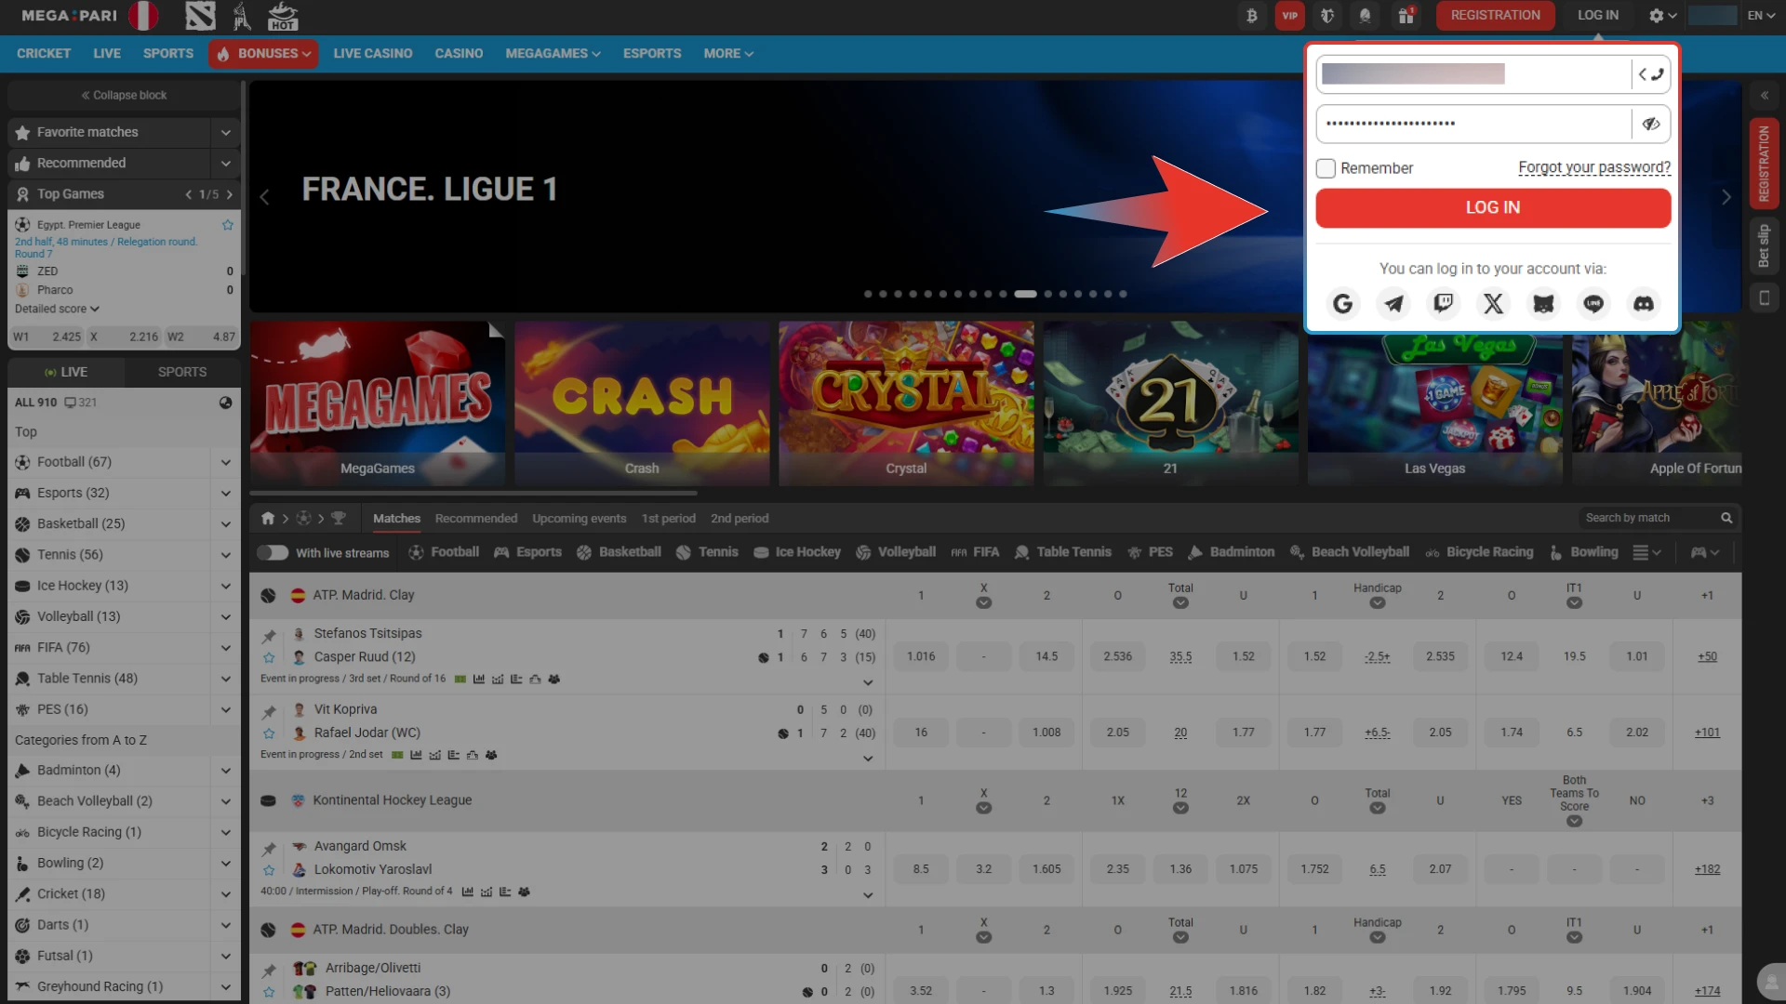This screenshot has width=1786, height=1004.
Task: Open the settings gear dropdown
Action: 1662,16
